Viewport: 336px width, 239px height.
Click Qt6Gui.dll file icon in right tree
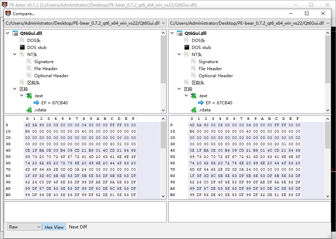coord(180,33)
